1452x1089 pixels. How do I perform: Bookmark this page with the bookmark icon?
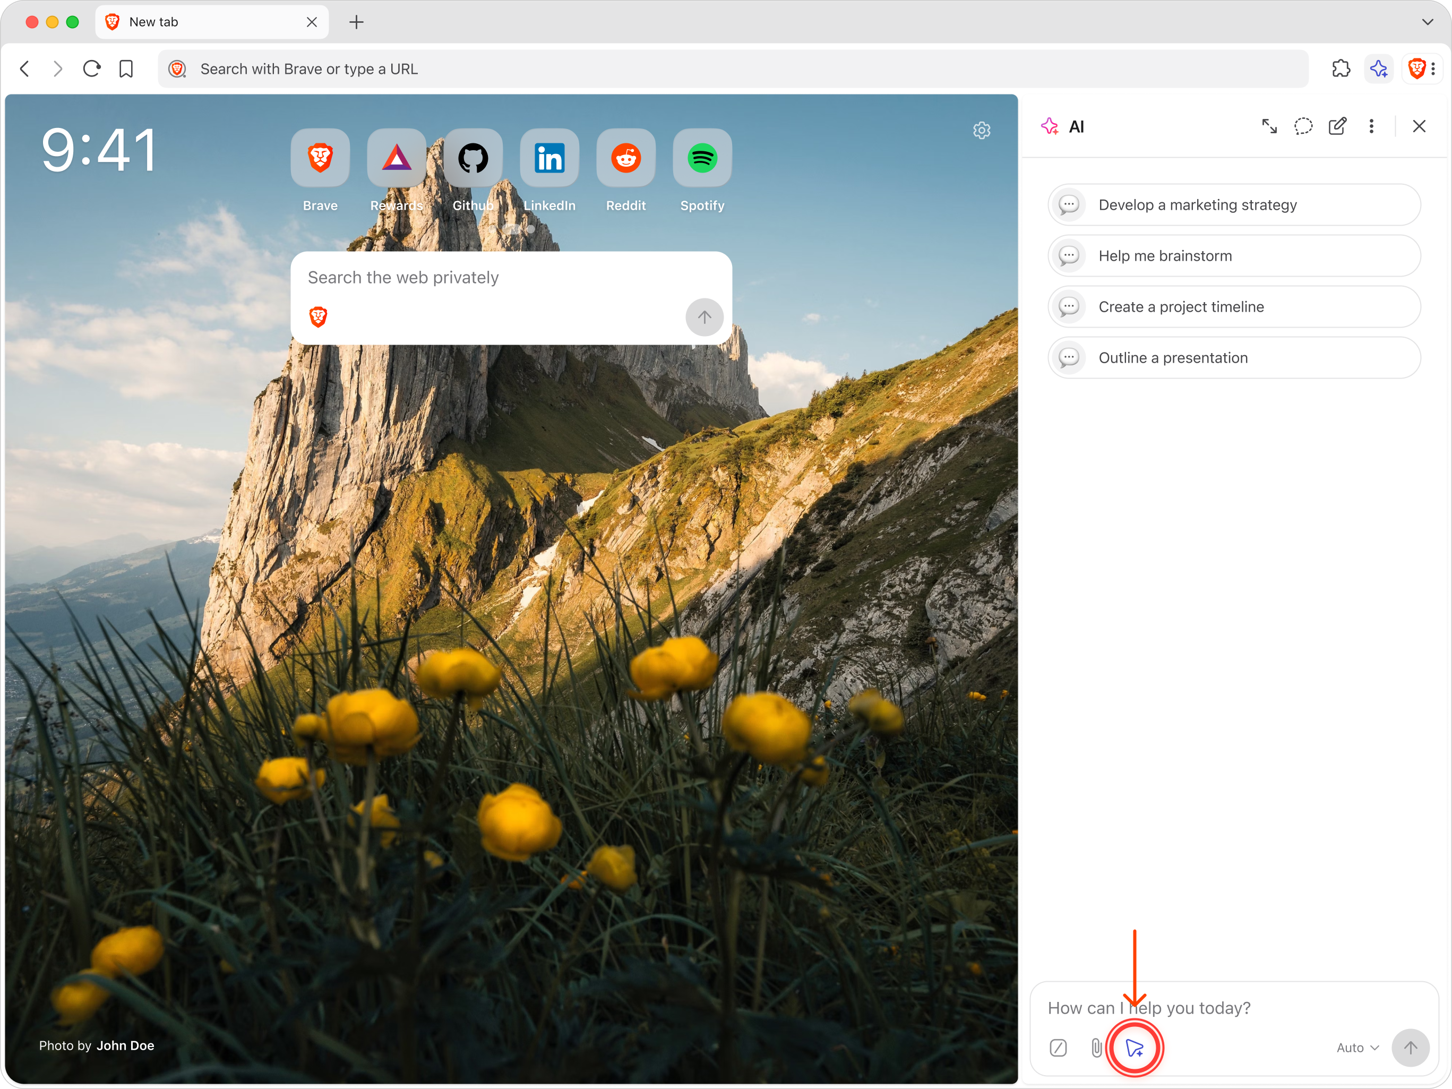coord(126,69)
